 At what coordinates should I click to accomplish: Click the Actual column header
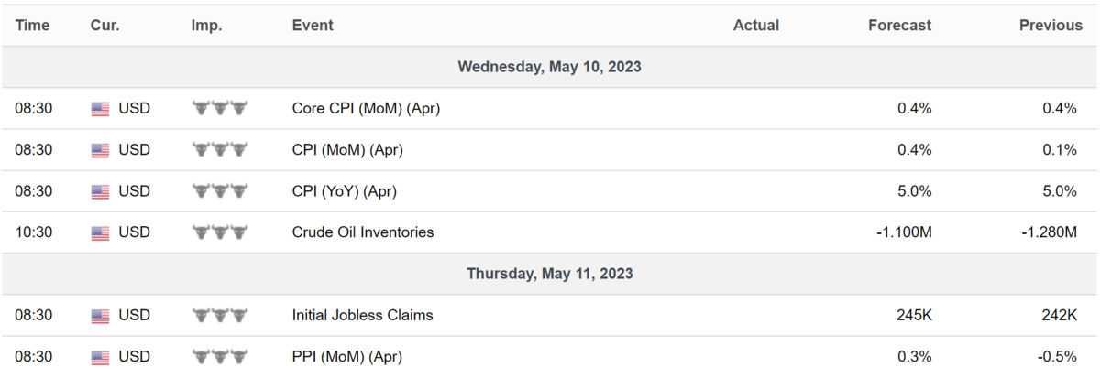coord(756,26)
